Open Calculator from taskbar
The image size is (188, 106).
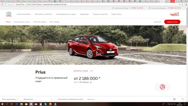tap(41, 104)
